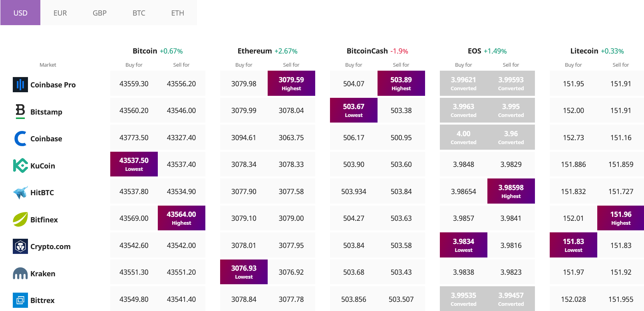The height and width of the screenshot is (311, 644).
Task: Click Crypto.com Ethereum sell price 3077.95
Action: click(291, 246)
